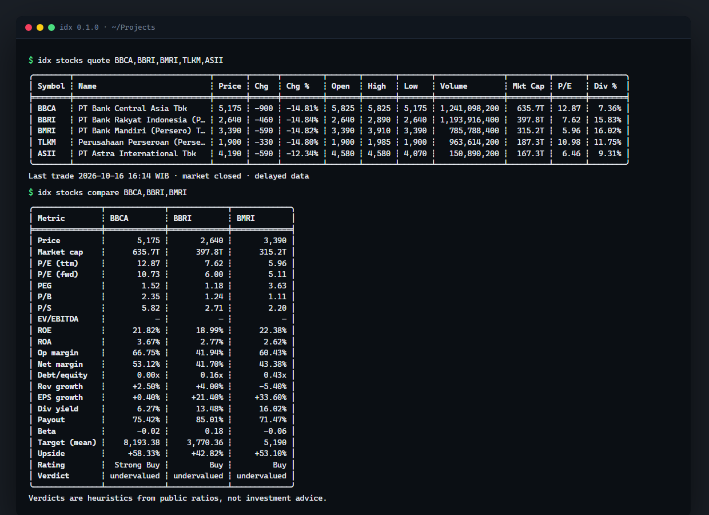Screen dimensions: 709x515
Task: Click the 187.3T market cap cell
Action: (531, 142)
